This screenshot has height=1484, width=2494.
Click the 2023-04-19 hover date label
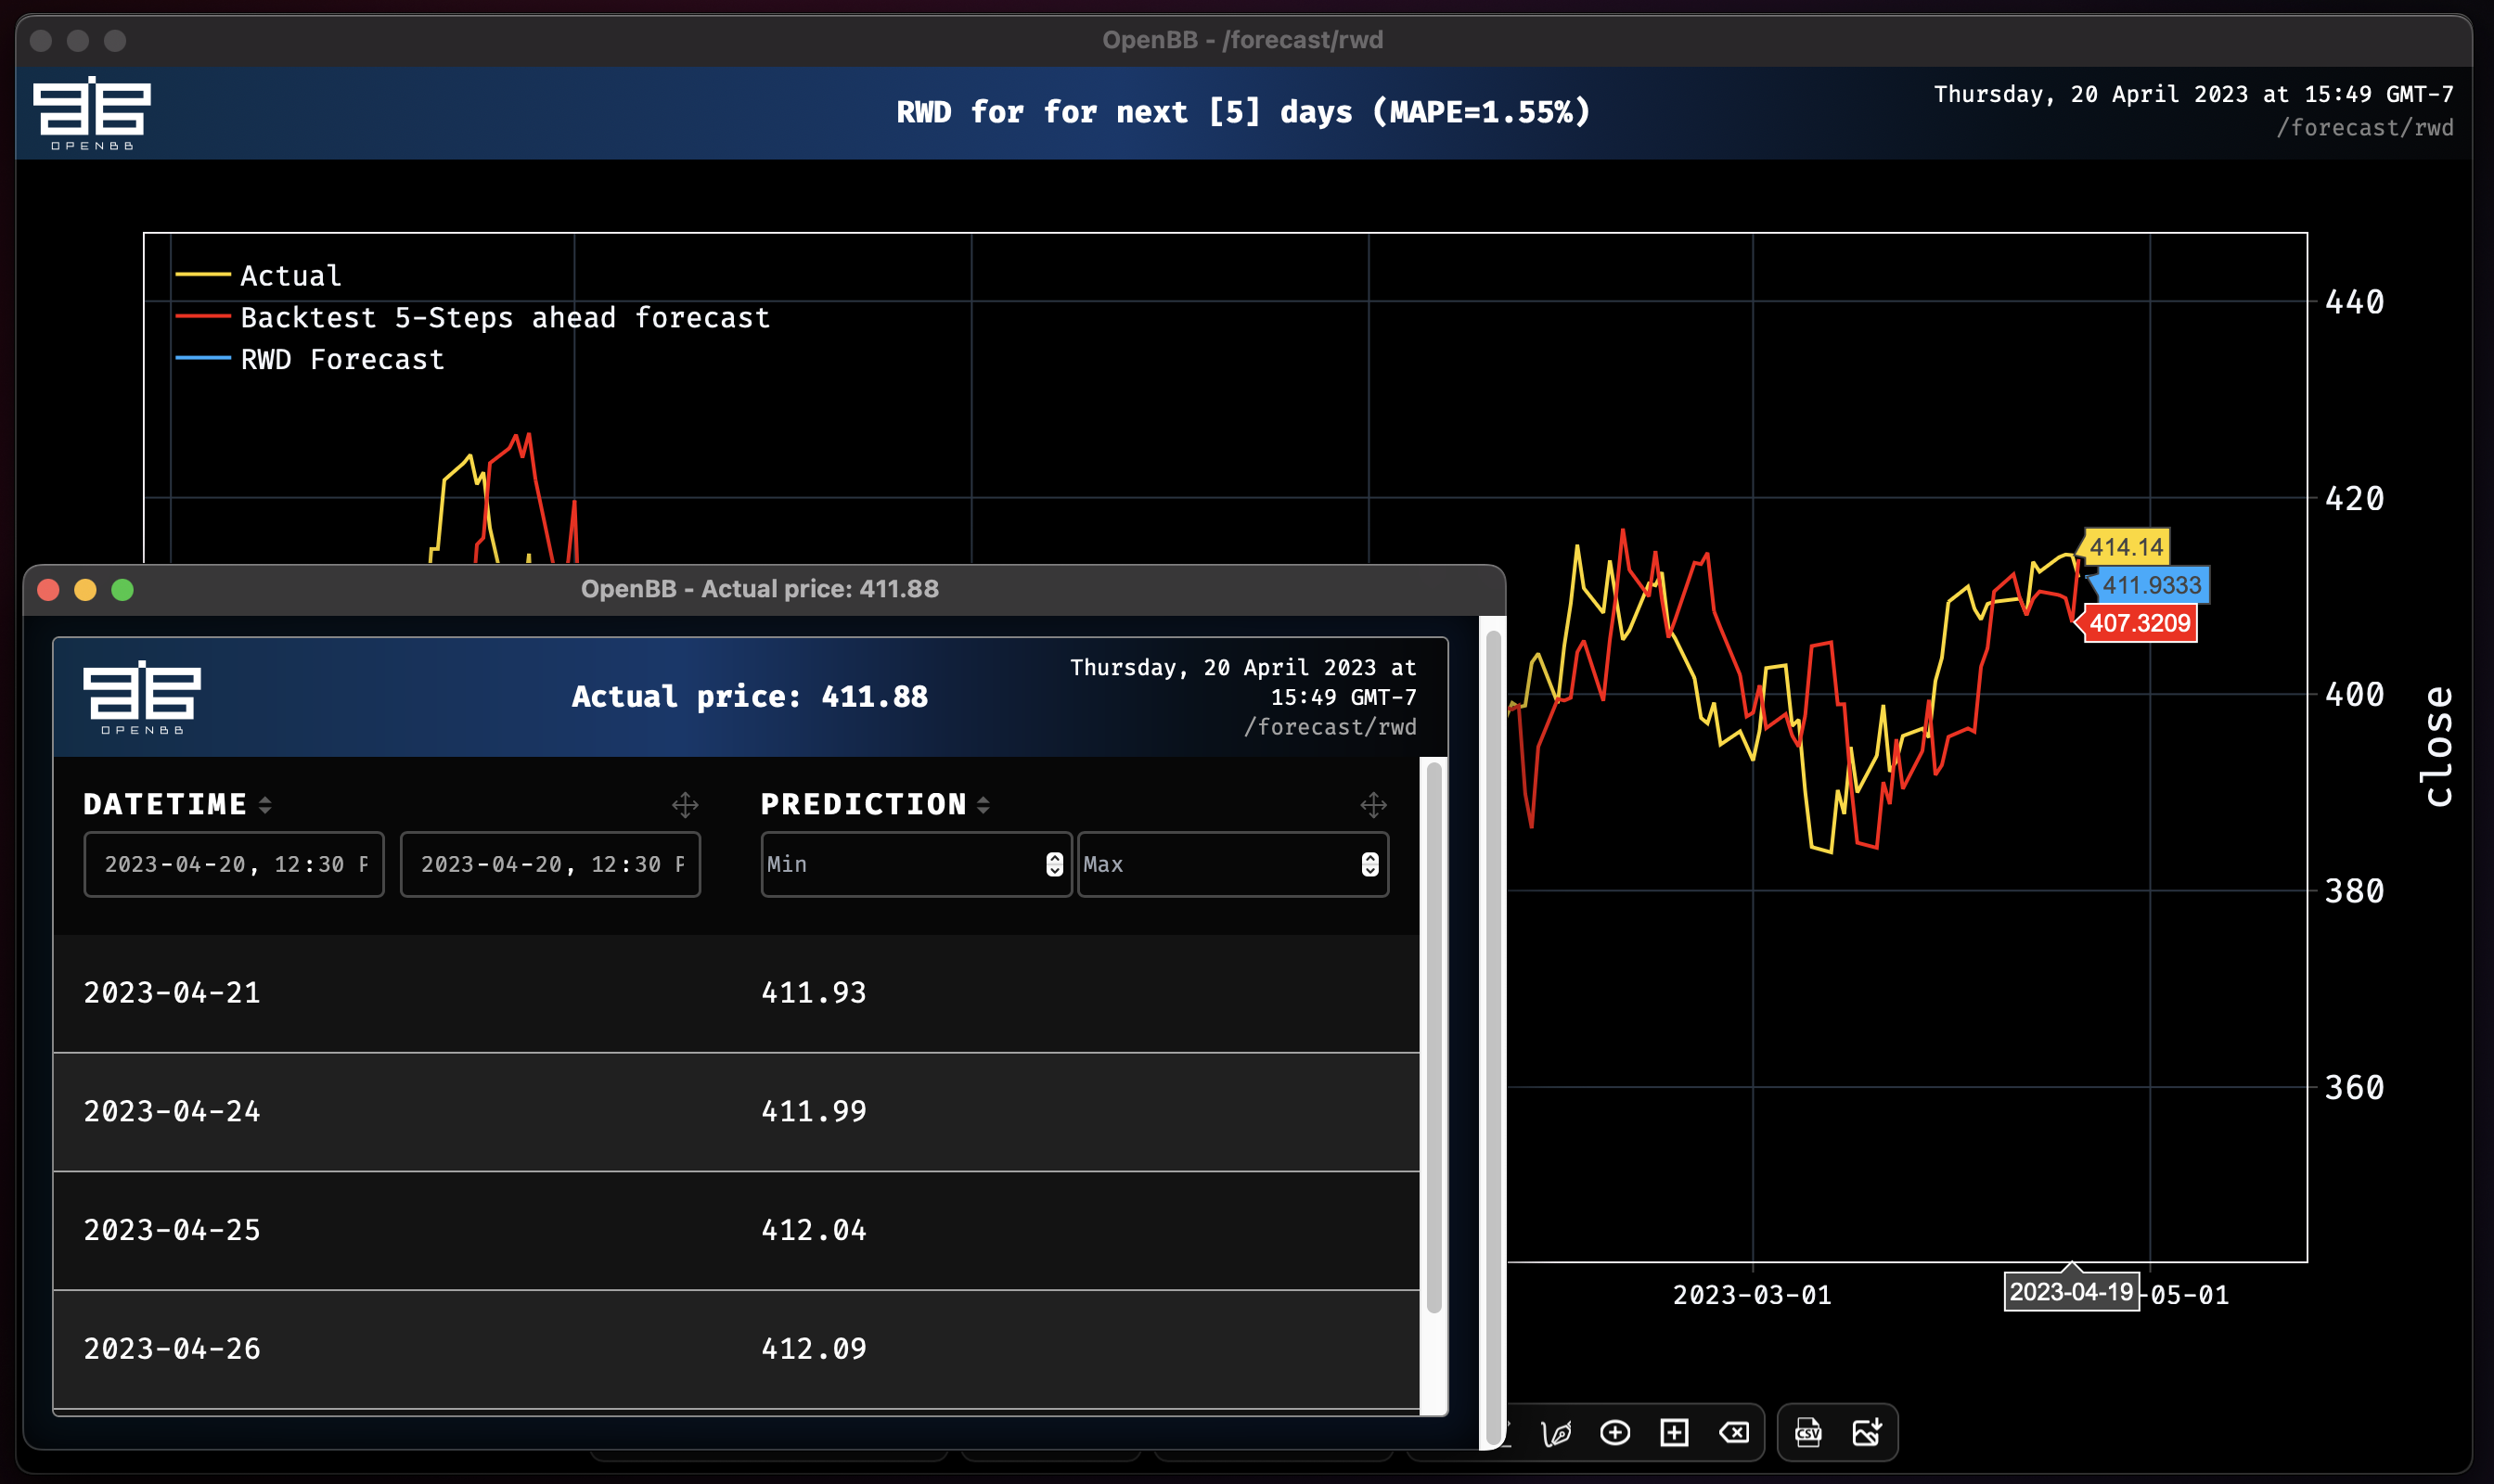(x=2072, y=1292)
